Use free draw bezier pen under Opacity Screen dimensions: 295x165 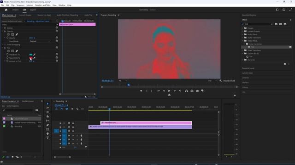pyautogui.click(x=17, y=34)
